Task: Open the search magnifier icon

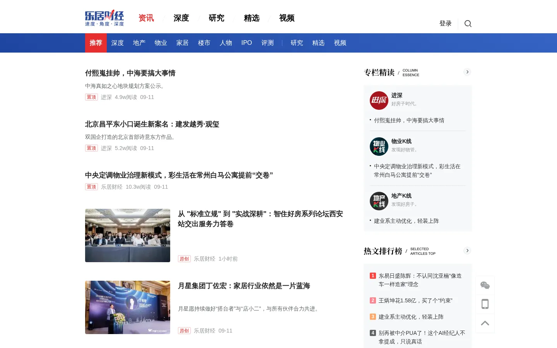Action: click(x=468, y=24)
